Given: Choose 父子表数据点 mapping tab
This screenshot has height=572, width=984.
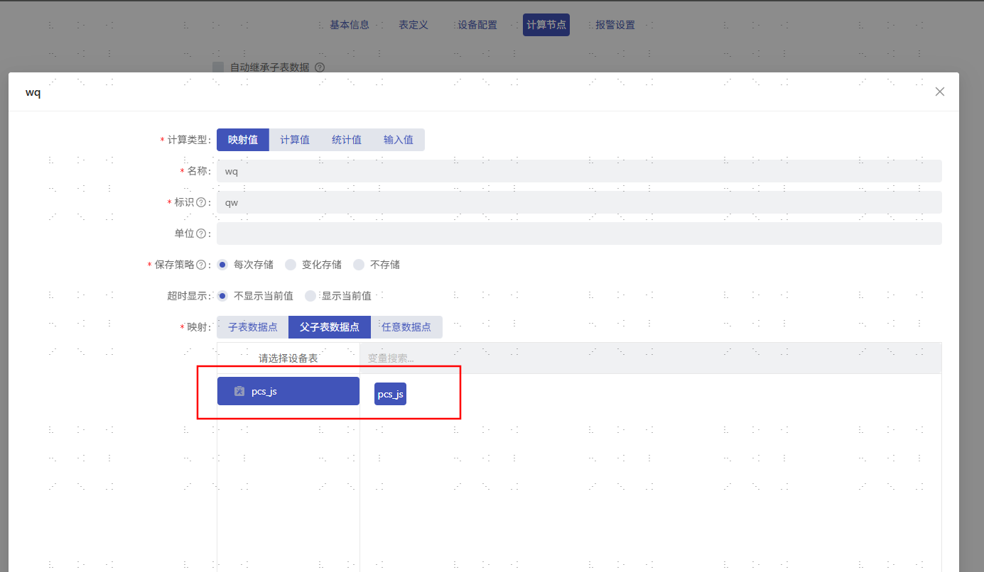Looking at the screenshot, I should coord(330,327).
